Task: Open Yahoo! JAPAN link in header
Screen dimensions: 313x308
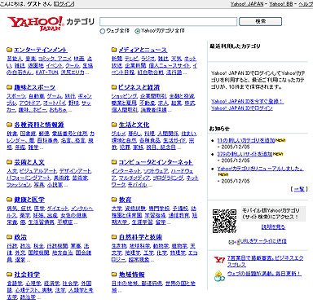Action: click(x=247, y=4)
